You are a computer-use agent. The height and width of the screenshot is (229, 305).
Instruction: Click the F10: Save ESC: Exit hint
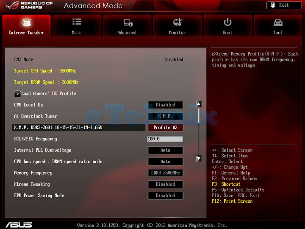pyautogui.click(x=236, y=195)
